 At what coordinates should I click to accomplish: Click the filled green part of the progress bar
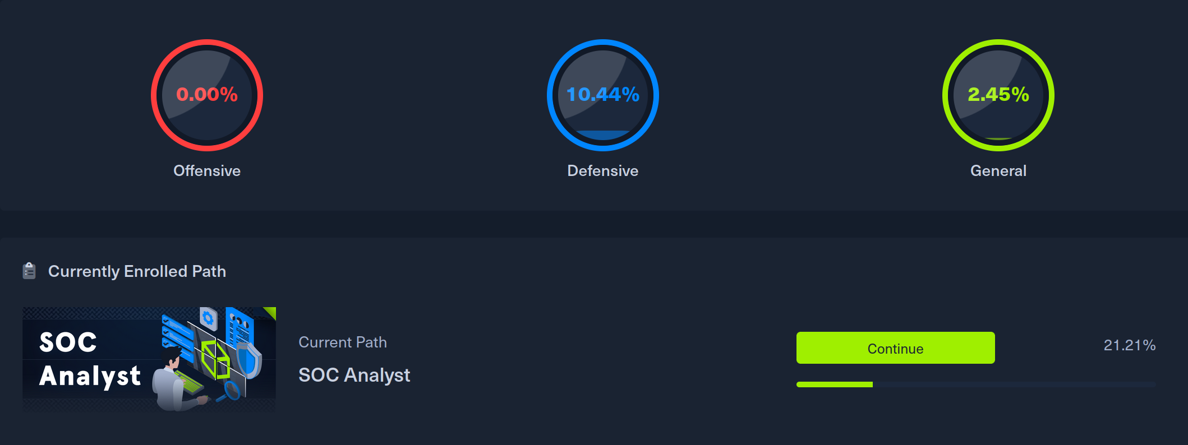834,384
